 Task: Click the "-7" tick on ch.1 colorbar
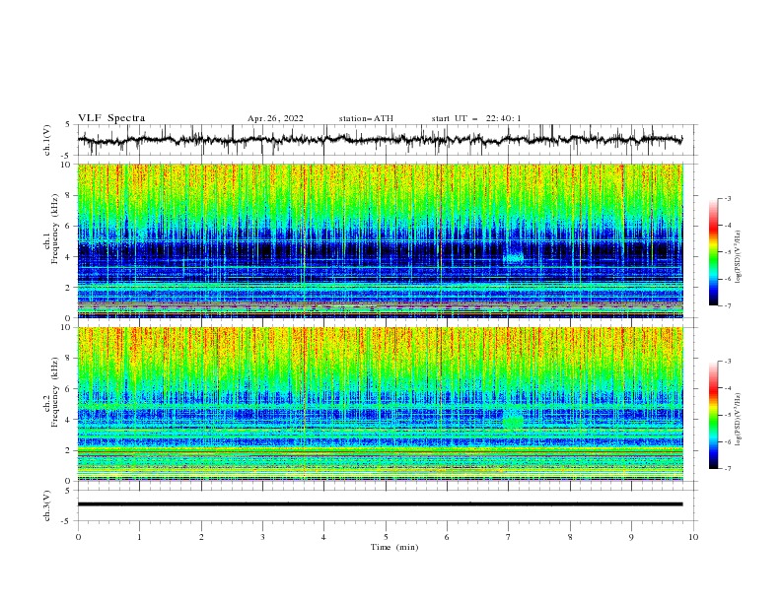tap(727, 305)
